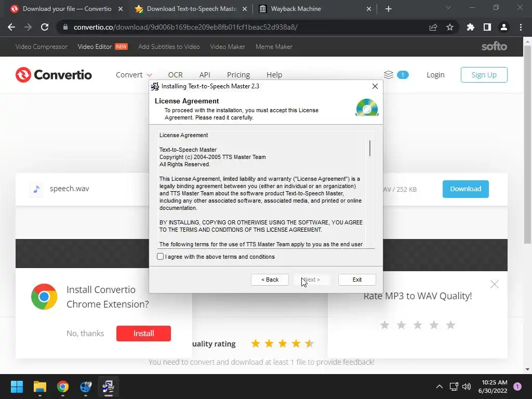Open the tab search dropdown chevron
The image size is (532, 399).
click(x=448, y=7)
